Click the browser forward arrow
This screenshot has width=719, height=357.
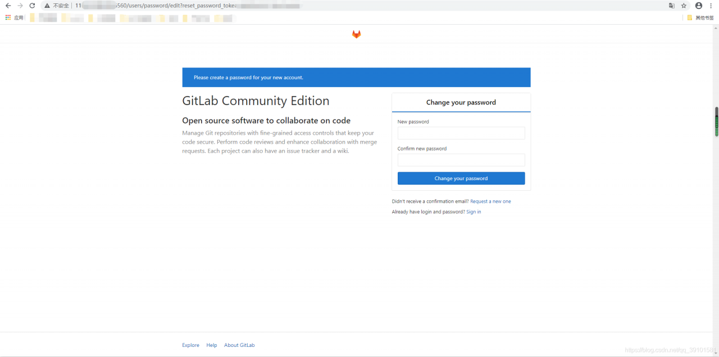pos(20,6)
